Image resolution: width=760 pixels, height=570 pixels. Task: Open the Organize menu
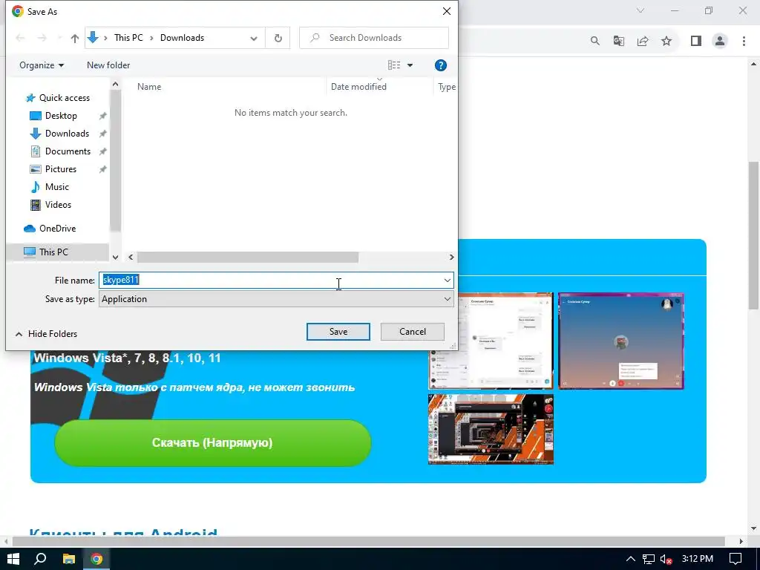point(42,65)
